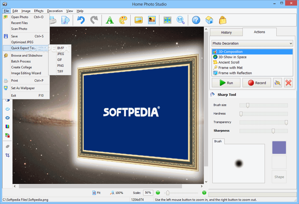
Task: Open the Image menu
Action: pos(26,11)
